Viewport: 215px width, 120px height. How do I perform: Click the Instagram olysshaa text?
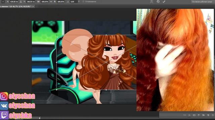click(22, 96)
